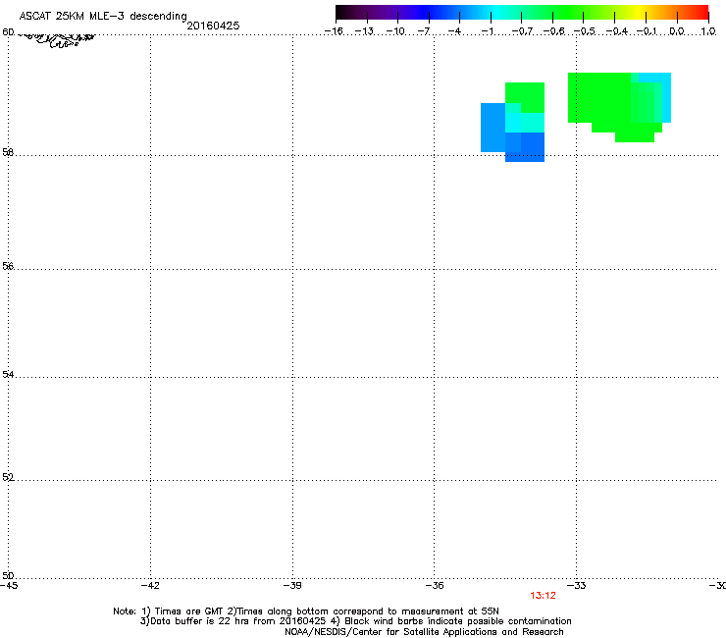
Task: Click the red time stamp 13:12
Action: (543, 596)
